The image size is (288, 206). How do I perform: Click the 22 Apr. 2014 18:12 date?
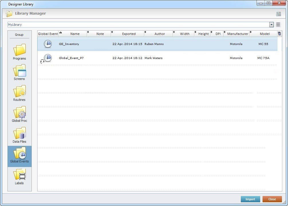[127, 58]
